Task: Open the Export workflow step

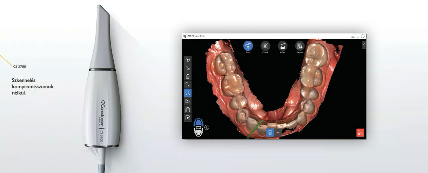Action: pos(300,45)
